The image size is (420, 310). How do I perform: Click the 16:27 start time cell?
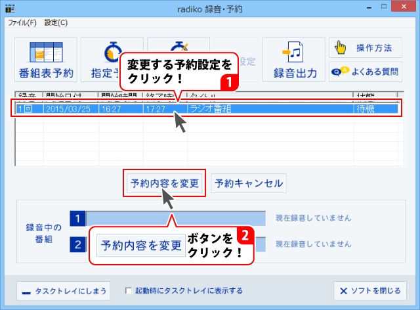pyautogui.click(x=121, y=109)
